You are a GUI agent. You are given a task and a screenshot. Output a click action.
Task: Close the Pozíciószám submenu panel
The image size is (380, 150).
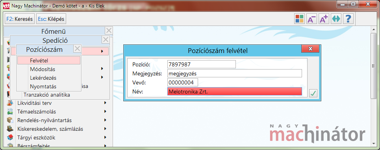77,49
